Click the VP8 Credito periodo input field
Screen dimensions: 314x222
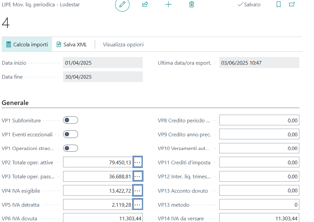(259, 120)
